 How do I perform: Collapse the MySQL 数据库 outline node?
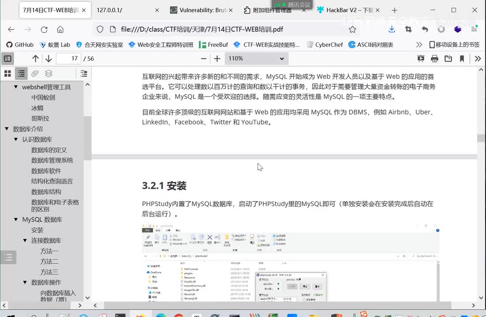16,220
